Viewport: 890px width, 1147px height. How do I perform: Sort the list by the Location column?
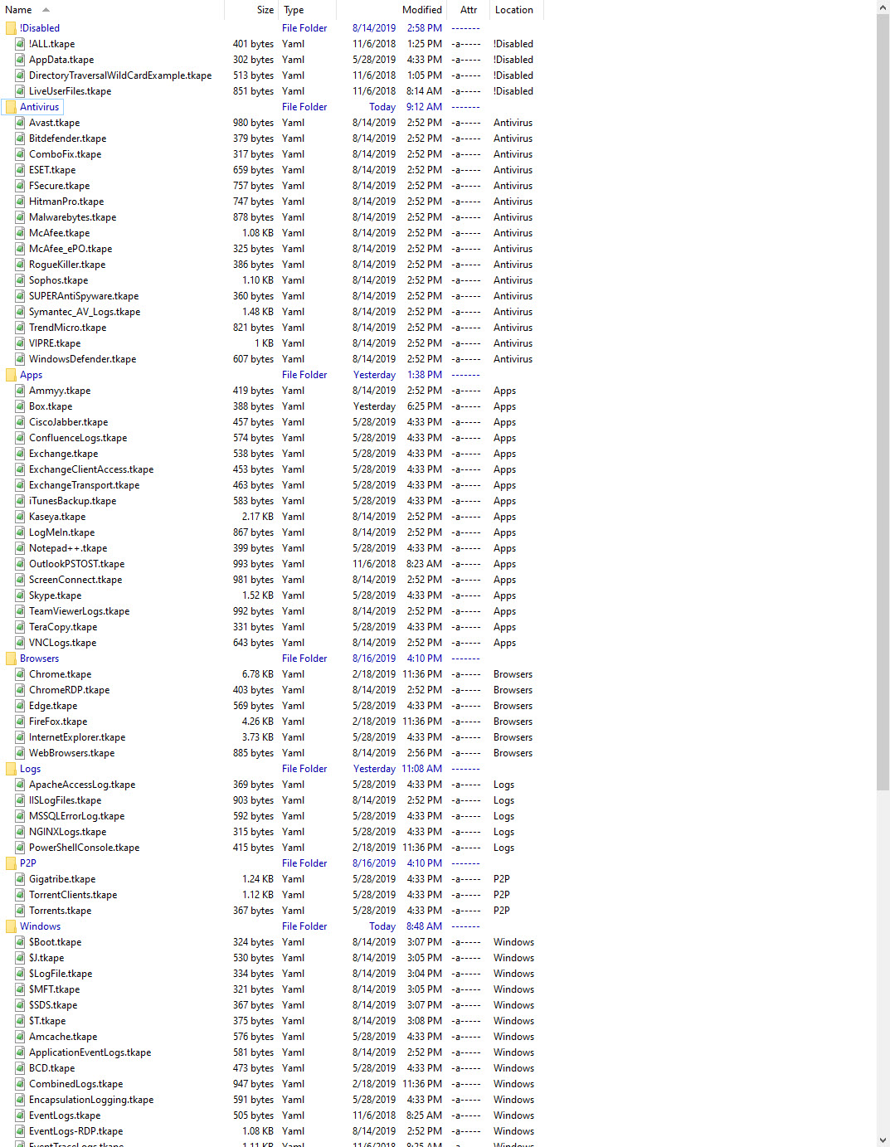(x=515, y=10)
